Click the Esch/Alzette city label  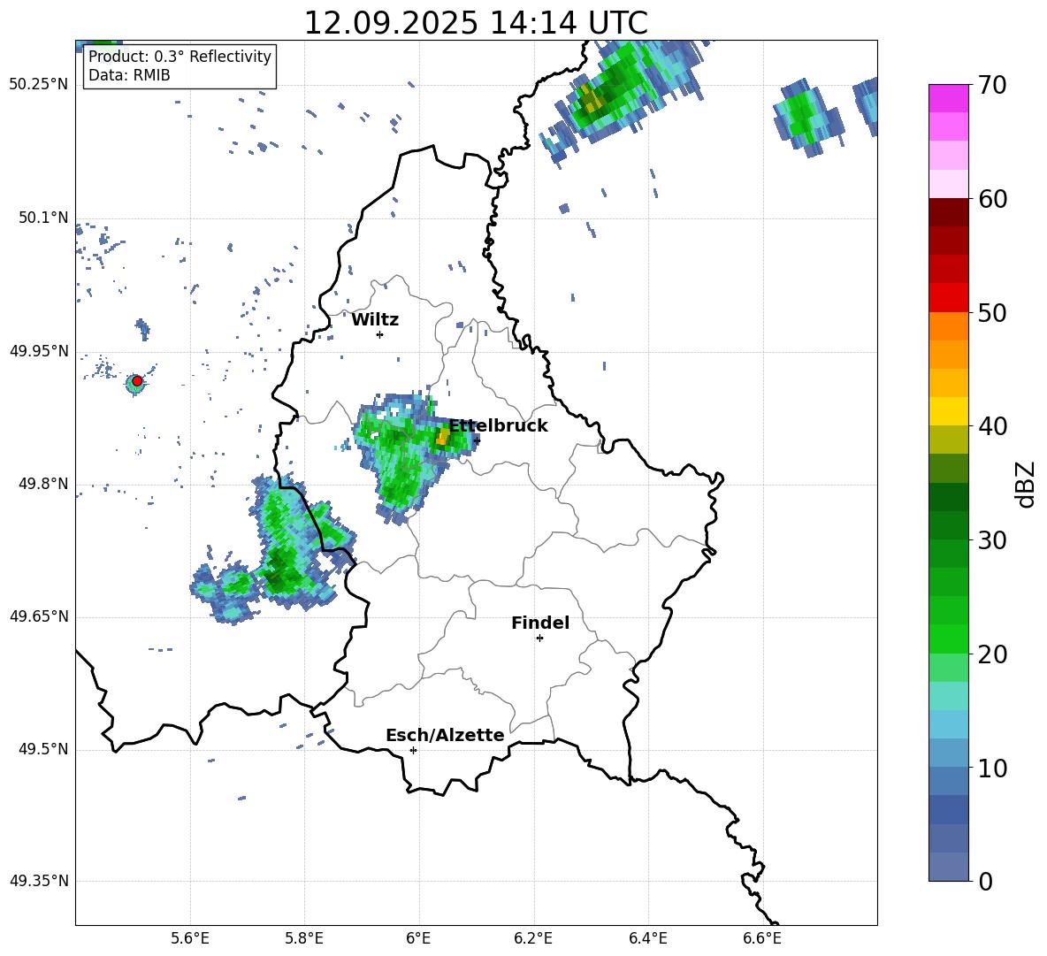click(445, 736)
